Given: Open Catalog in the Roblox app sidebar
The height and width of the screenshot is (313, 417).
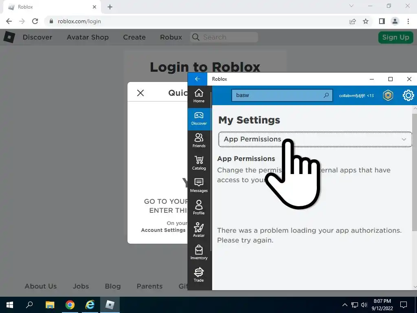Looking at the screenshot, I should 199,163.
